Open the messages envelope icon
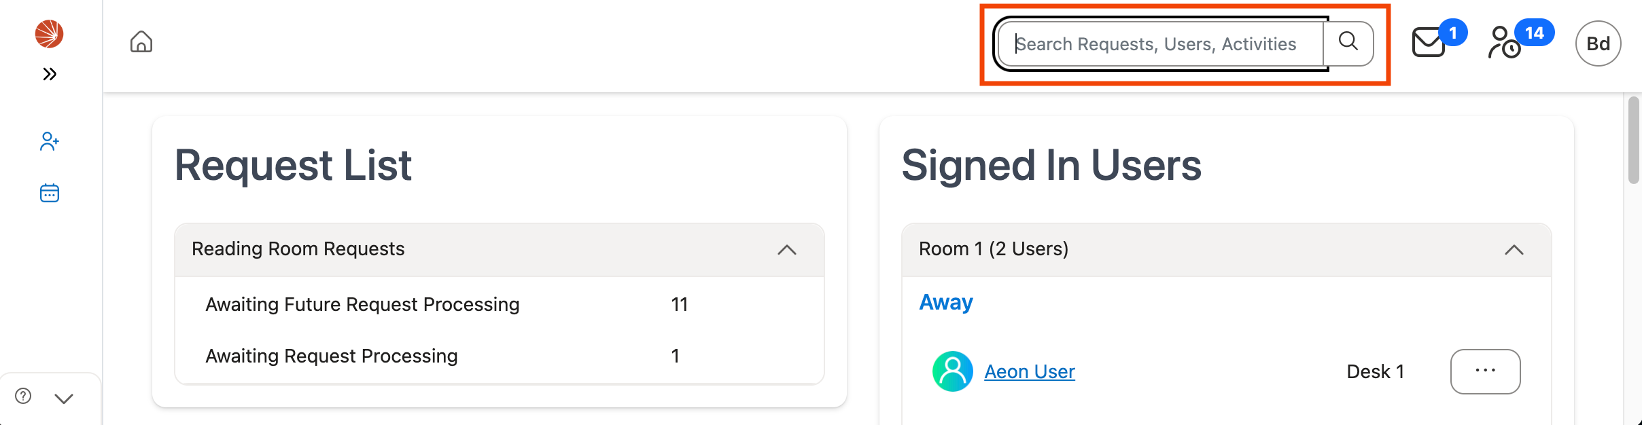The width and height of the screenshot is (1642, 425). point(1429,43)
